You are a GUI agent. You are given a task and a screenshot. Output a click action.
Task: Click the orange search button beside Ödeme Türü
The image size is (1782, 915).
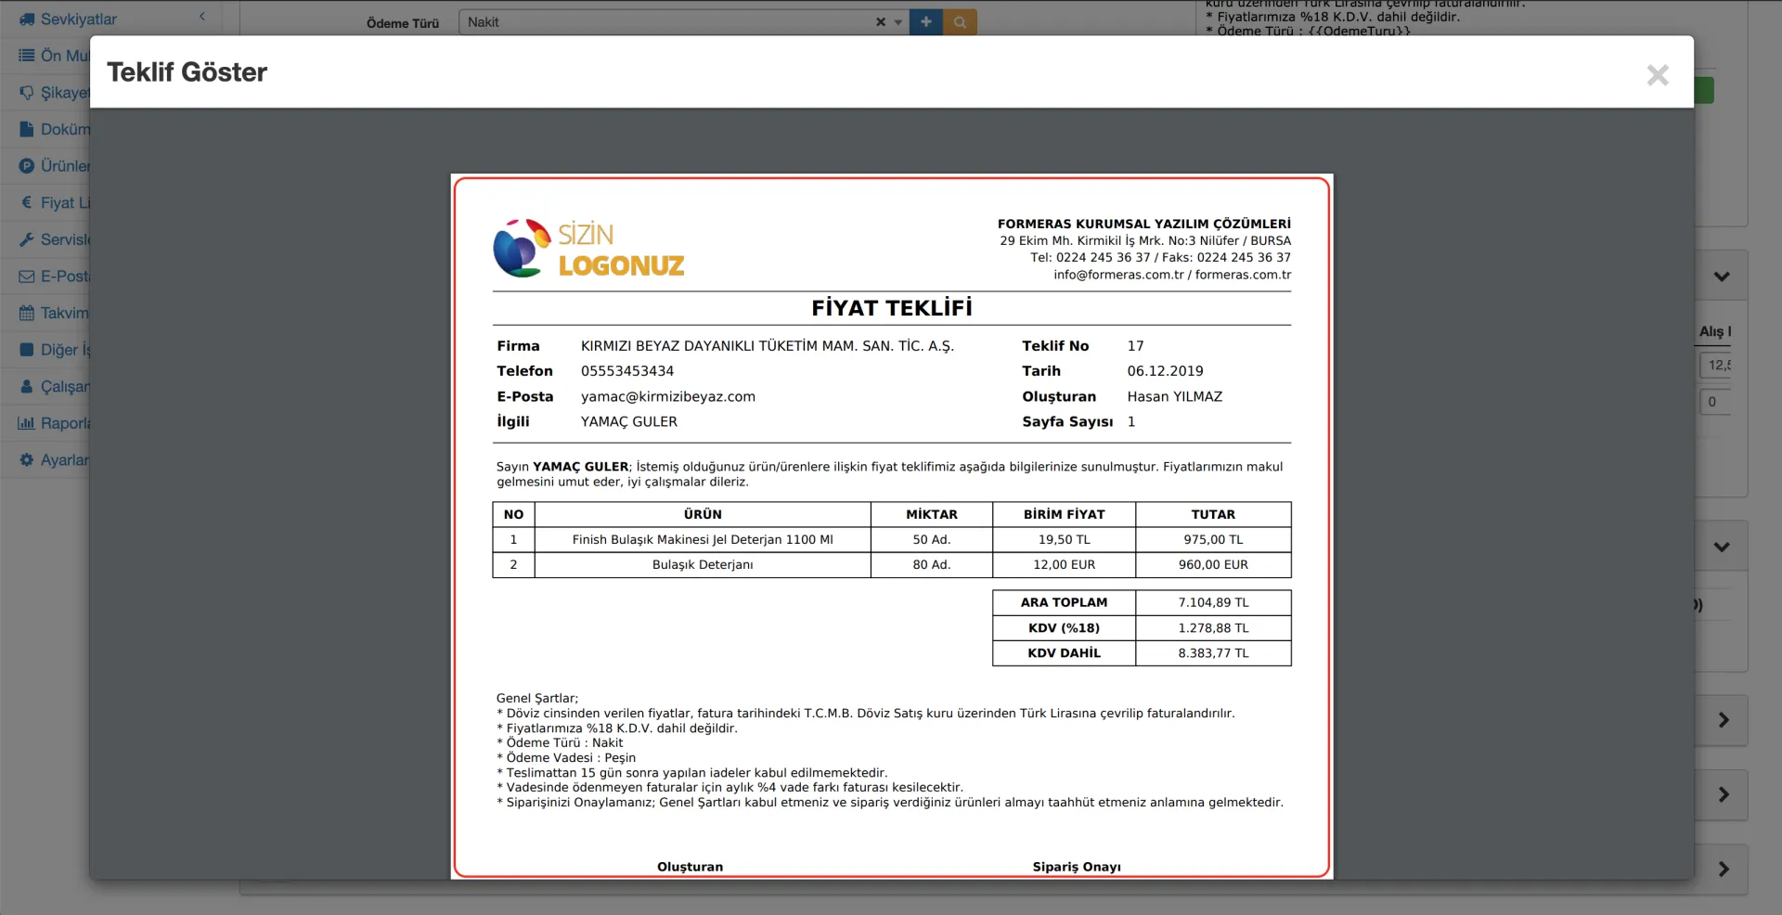pyautogui.click(x=960, y=22)
